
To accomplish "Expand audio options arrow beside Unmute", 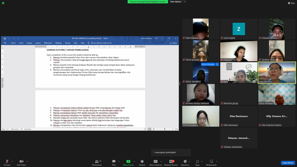I will pos(12,161).
